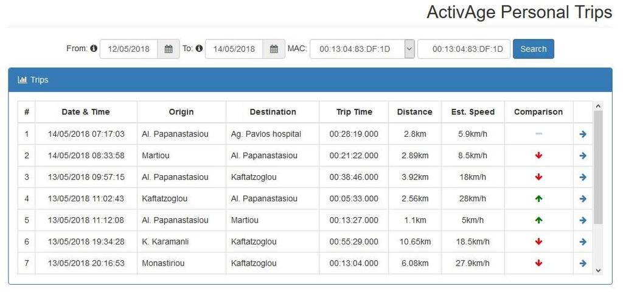Select date cell 14/05/2018 07:17:03

click(x=86, y=134)
